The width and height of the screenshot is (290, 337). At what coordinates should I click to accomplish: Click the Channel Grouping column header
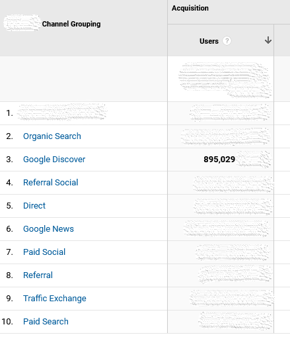coord(71,24)
